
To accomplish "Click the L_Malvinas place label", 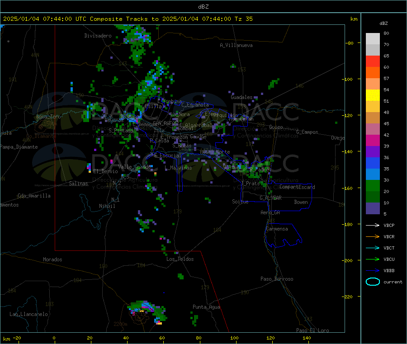I will point(178,168).
